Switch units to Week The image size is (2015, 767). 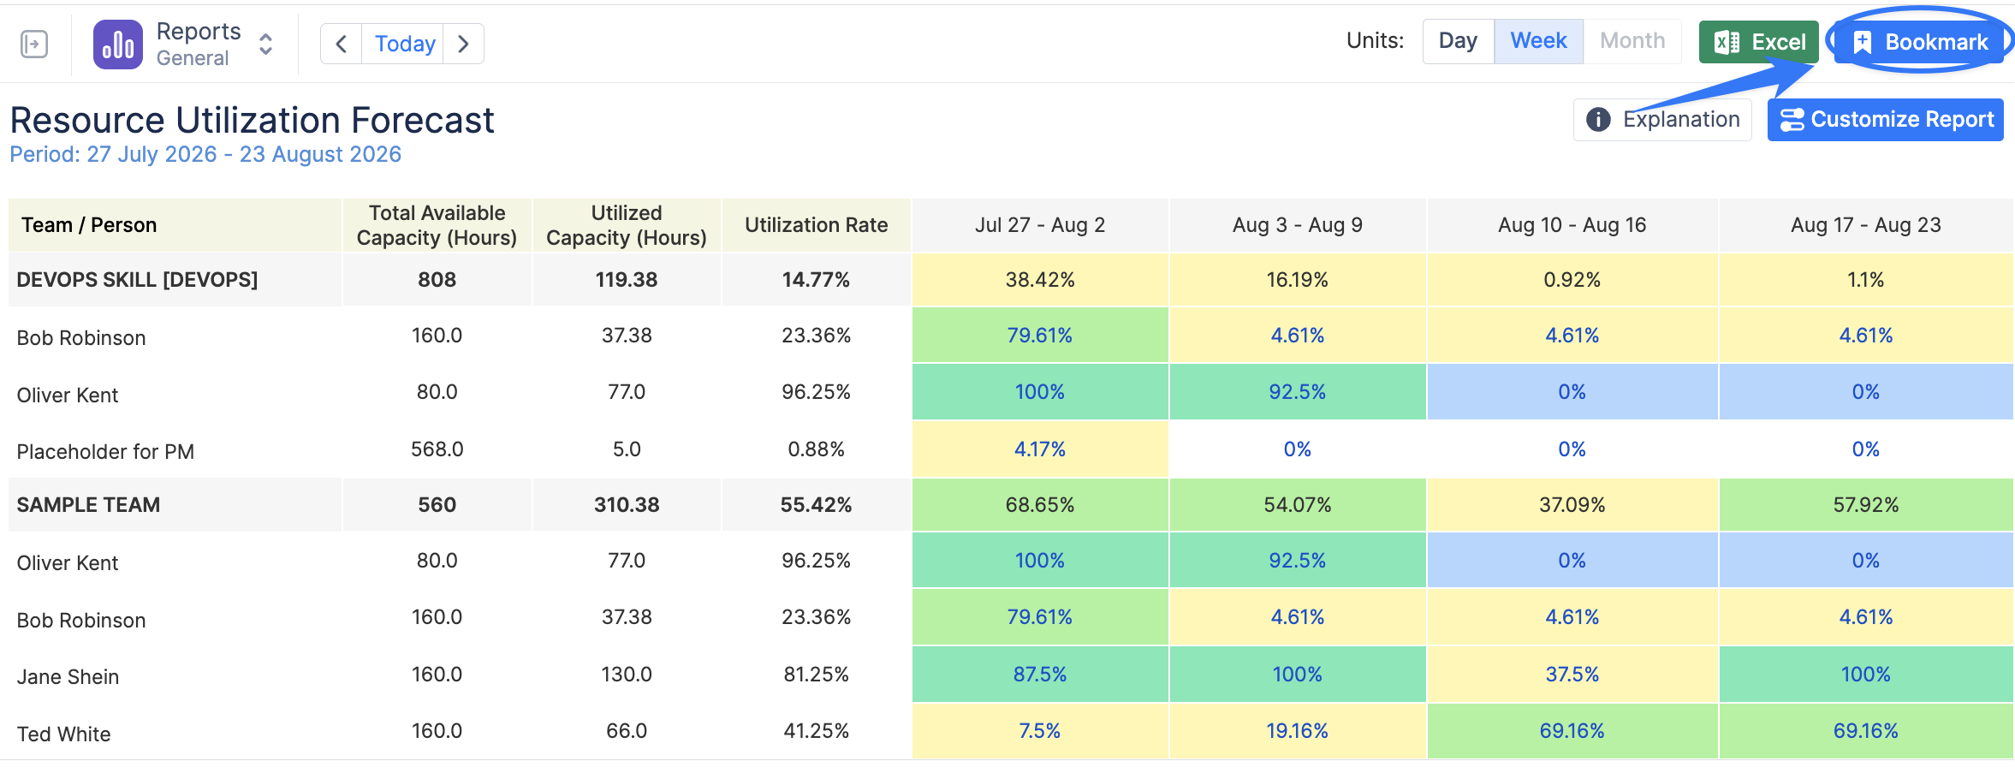click(x=1538, y=41)
